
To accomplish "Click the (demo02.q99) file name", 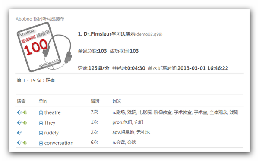I will [149, 34].
